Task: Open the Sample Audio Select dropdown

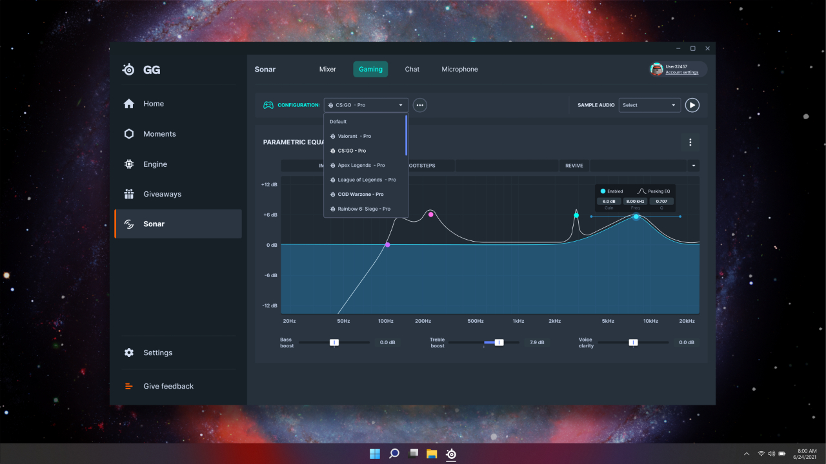Action: tap(649, 105)
